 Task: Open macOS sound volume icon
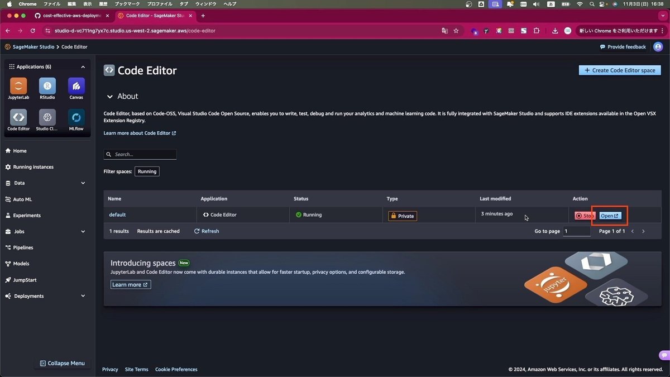coord(536,4)
